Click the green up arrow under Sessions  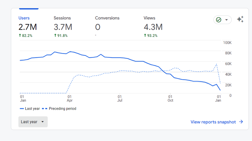(55, 36)
